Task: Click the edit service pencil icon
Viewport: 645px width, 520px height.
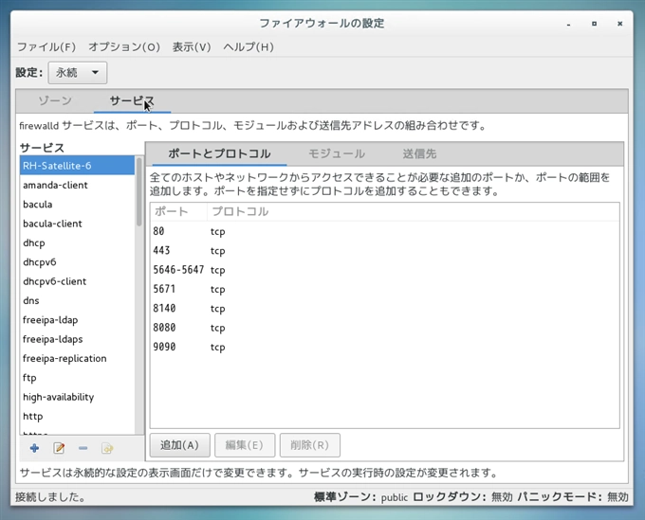Action: click(x=59, y=448)
